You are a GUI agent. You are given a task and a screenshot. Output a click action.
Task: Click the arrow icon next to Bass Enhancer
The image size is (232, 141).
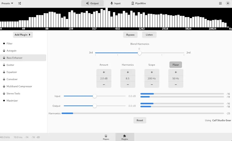4,58
